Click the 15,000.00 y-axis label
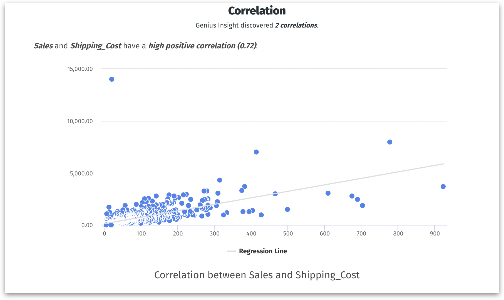Image resolution: width=504 pixels, height=300 pixels. pos(80,69)
